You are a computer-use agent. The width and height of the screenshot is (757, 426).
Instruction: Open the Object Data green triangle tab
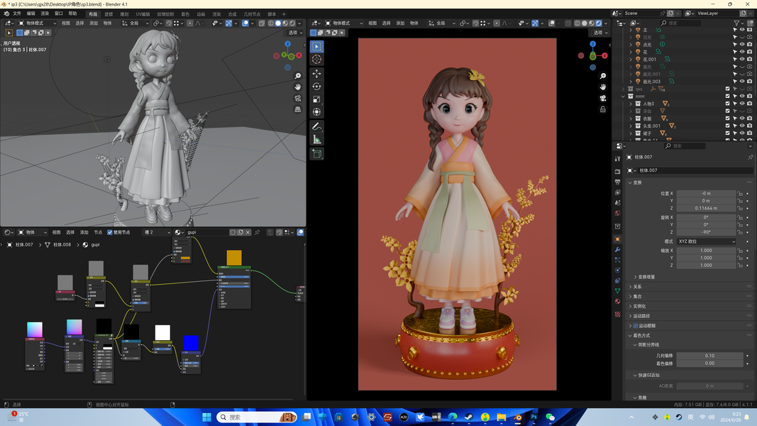[617, 291]
